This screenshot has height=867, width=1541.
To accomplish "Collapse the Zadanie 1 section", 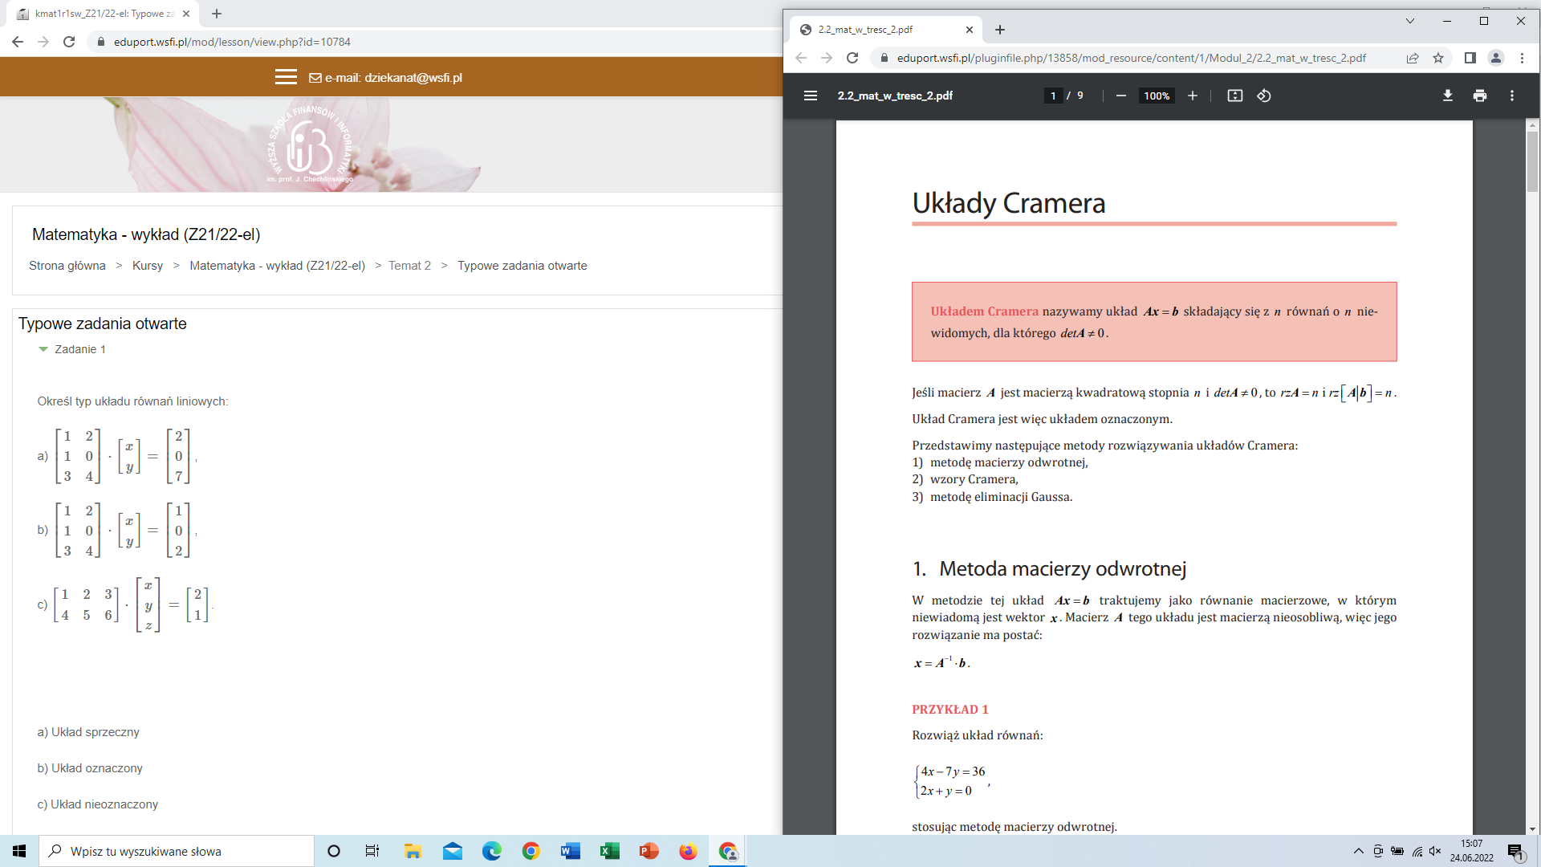I will 43,349.
